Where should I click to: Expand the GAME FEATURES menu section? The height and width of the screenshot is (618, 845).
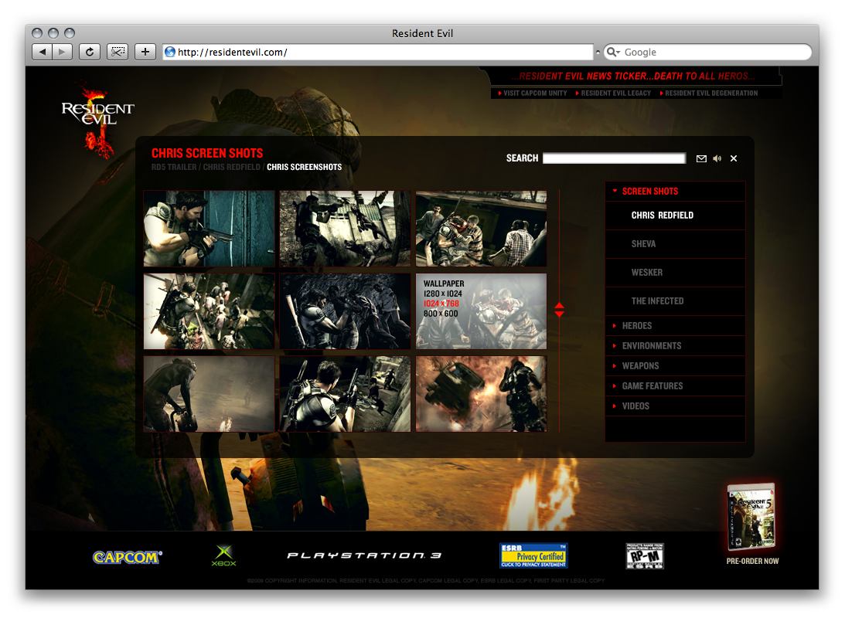pyautogui.click(x=675, y=386)
